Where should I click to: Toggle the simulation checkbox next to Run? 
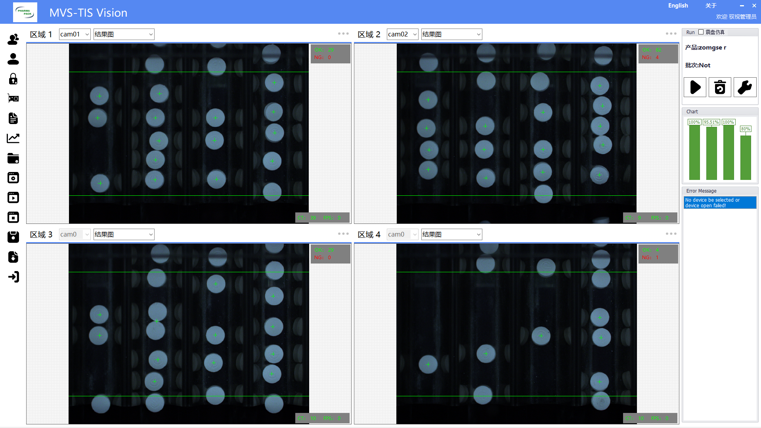701,32
